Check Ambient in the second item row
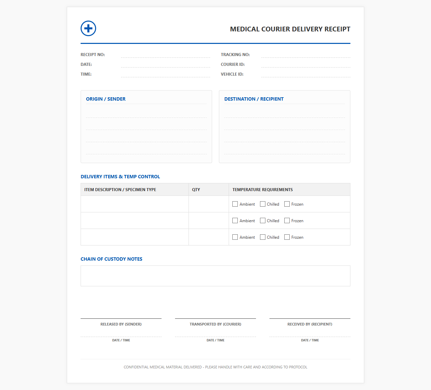431x390 pixels. point(235,220)
